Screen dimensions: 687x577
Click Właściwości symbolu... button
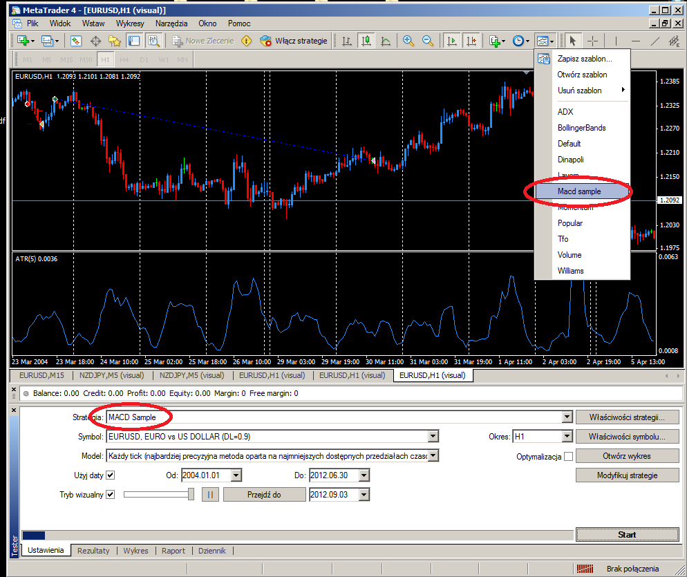pos(627,436)
